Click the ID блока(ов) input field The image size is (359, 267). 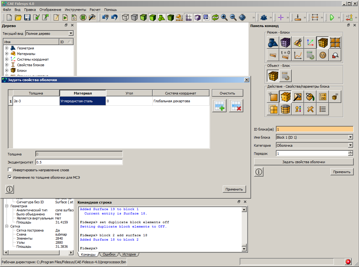(315, 129)
